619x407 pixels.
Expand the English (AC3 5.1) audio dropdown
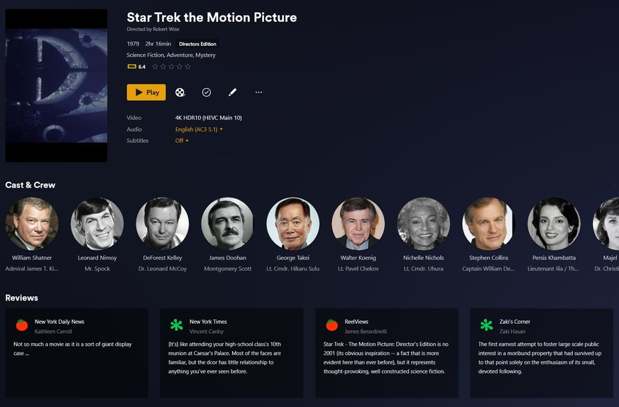click(199, 129)
